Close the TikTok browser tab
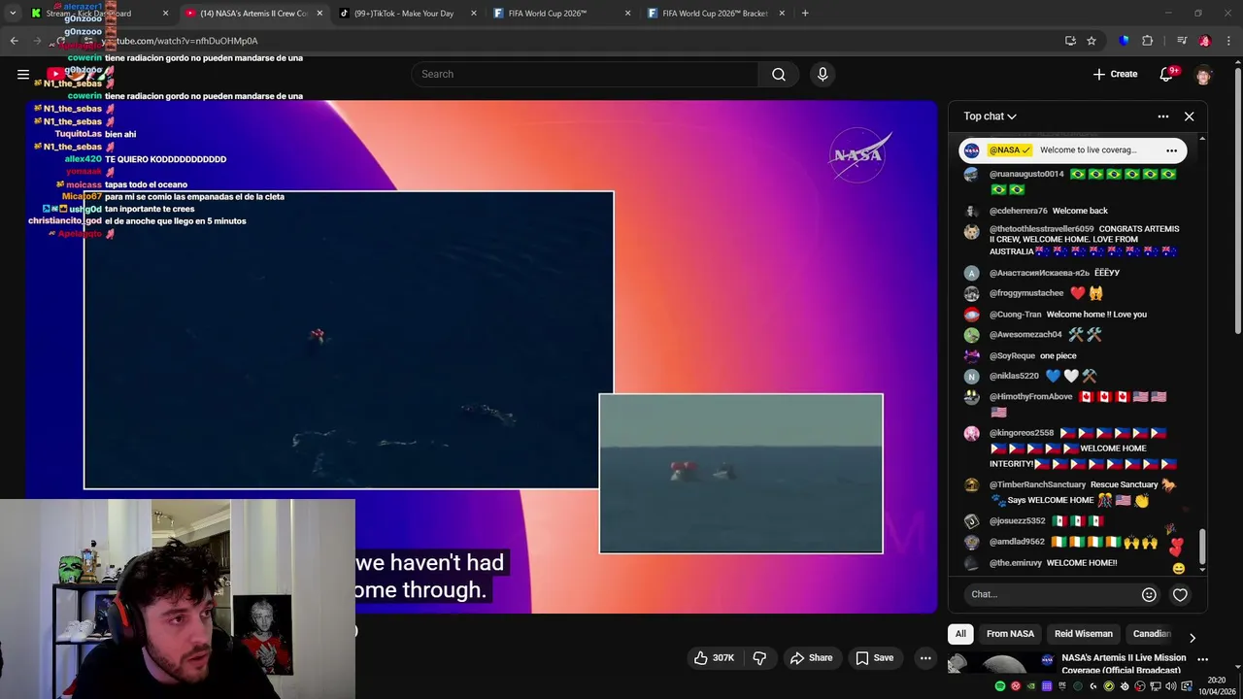Image resolution: width=1243 pixels, height=699 pixels. coord(474,14)
